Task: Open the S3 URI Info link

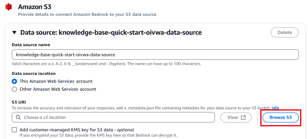Action: coord(275,108)
